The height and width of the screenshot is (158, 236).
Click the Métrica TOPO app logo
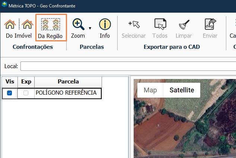pos(4,4)
